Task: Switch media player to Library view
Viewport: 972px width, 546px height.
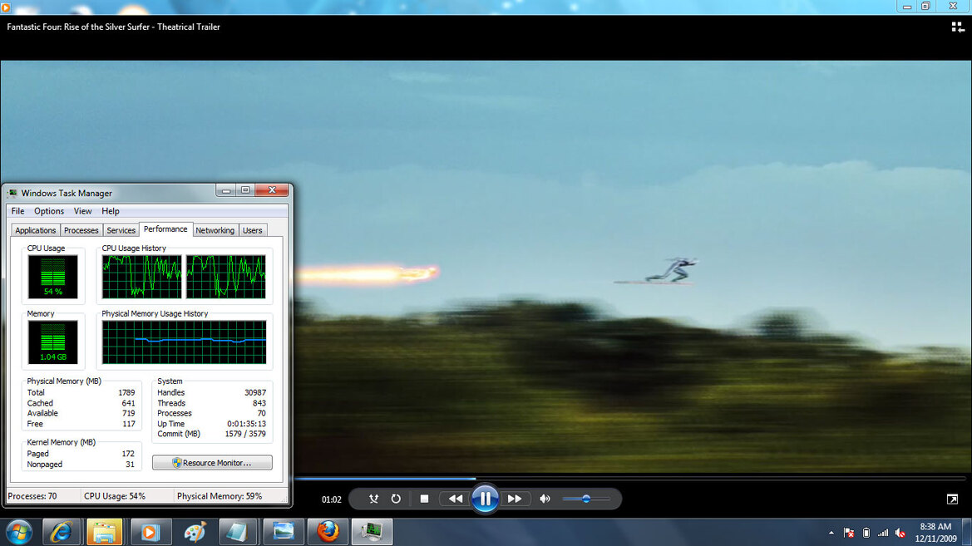Action: pos(958,27)
